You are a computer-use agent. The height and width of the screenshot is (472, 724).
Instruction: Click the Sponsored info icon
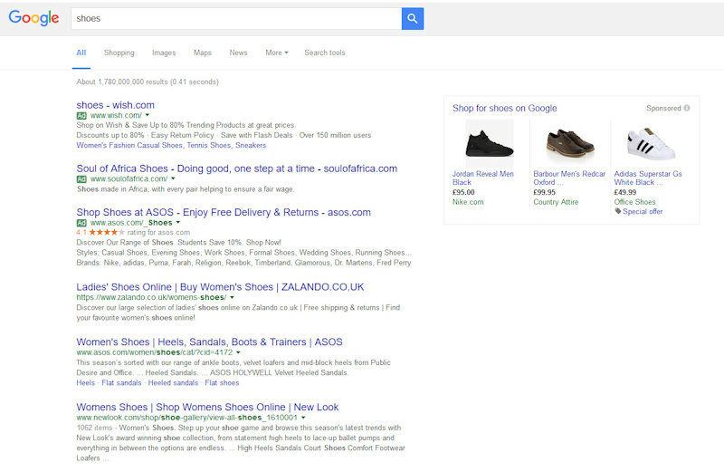(687, 108)
